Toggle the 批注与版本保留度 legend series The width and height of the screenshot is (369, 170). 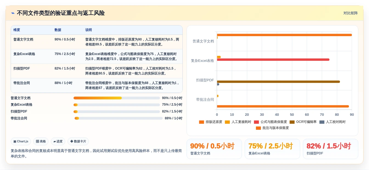pyautogui.click(x=272, y=128)
